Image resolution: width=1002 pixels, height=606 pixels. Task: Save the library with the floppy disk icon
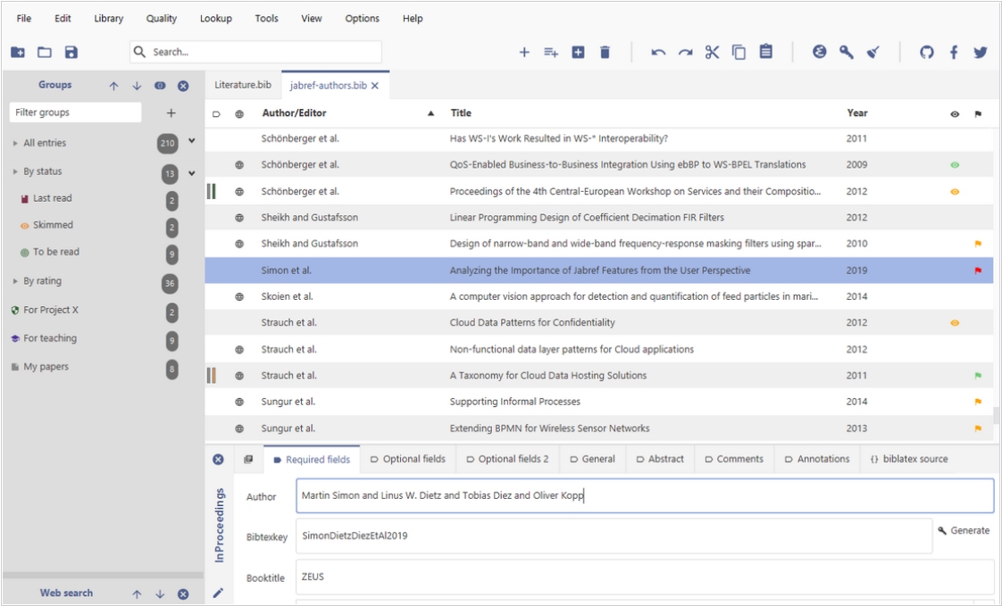pyautogui.click(x=71, y=53)
